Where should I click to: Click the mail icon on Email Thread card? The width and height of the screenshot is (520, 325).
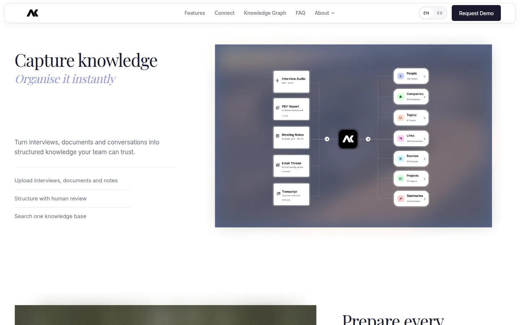point(278,165)
